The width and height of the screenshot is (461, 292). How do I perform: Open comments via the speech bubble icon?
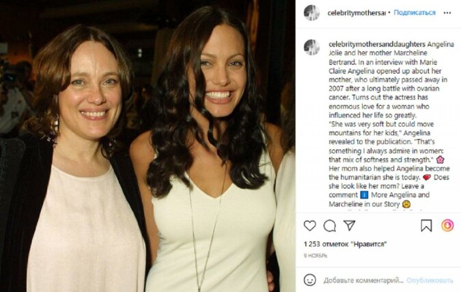(x=329, y=225)
